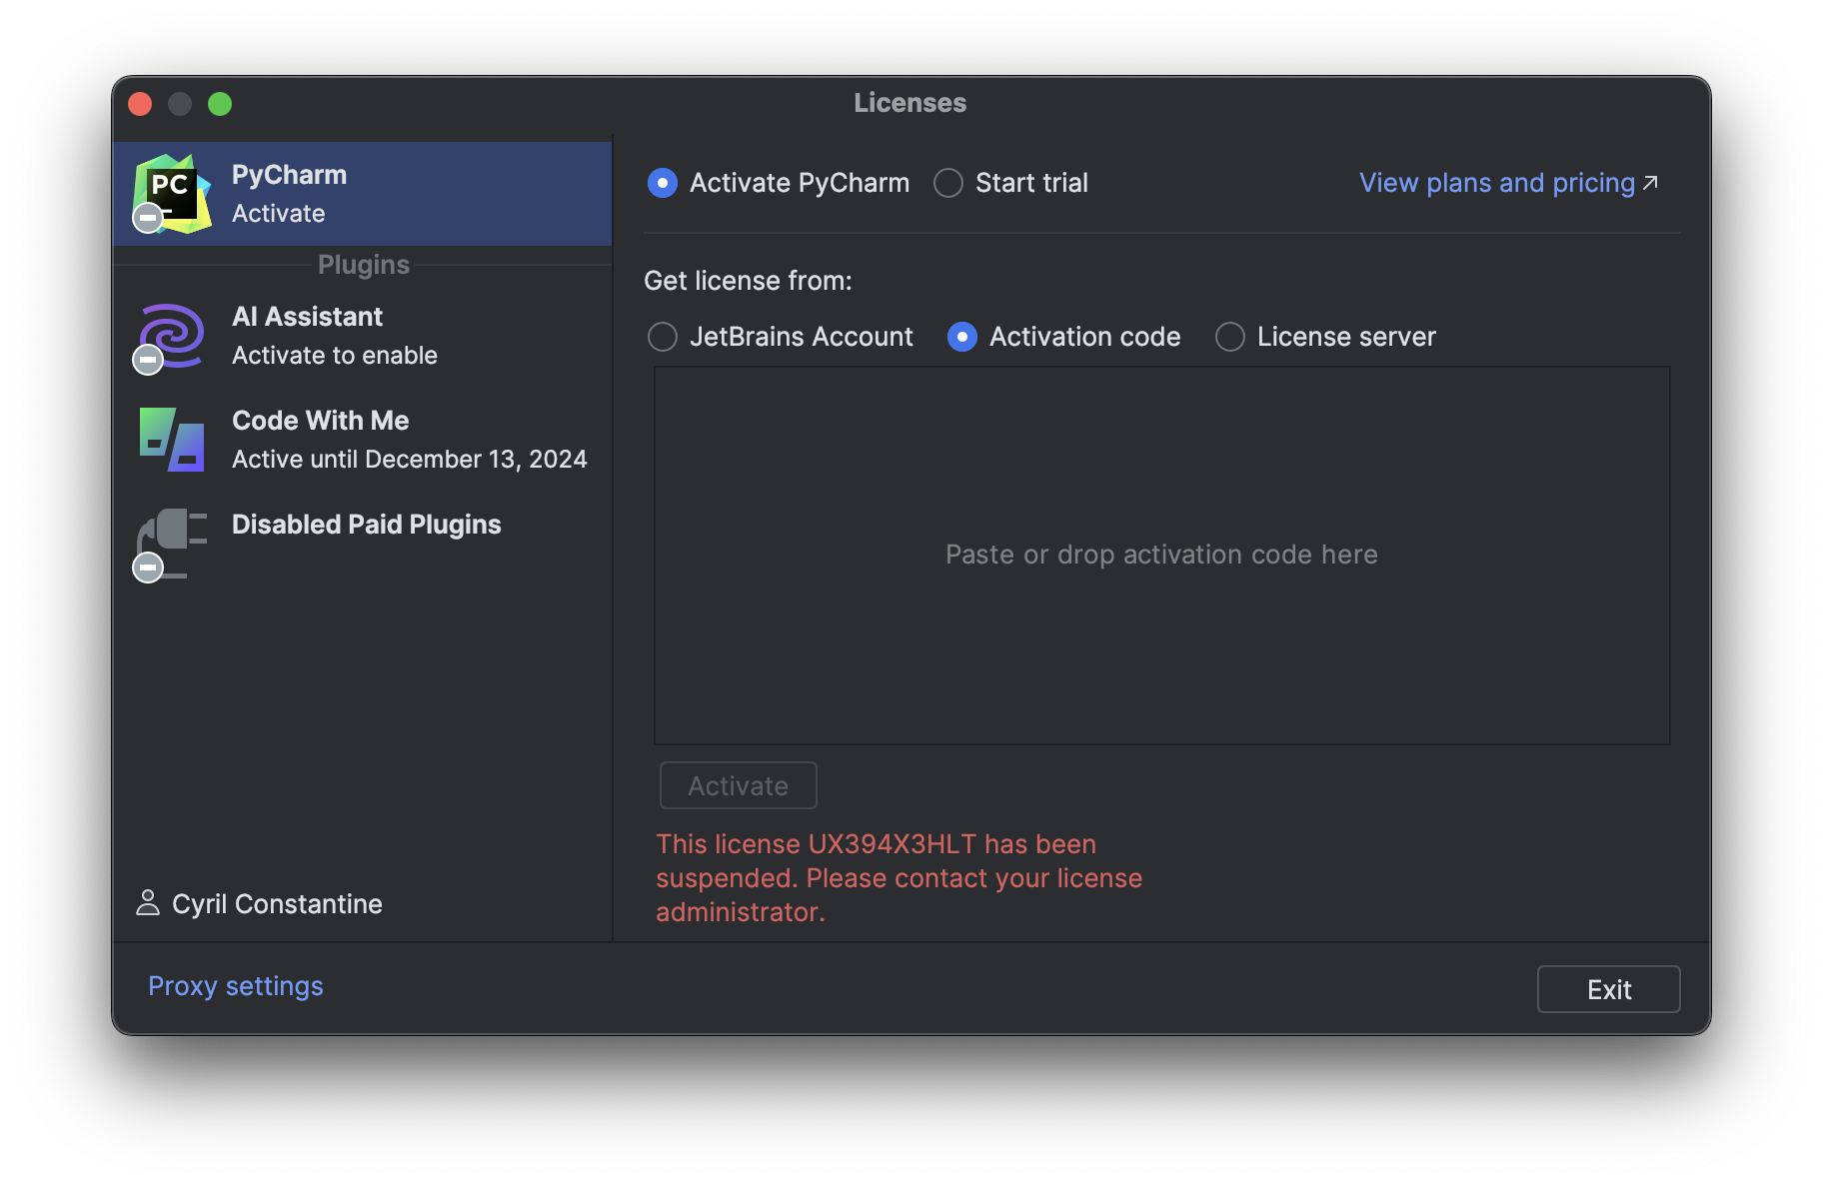Click the green zoom window button
1823x1183 pixels.
tap(220, 104)
